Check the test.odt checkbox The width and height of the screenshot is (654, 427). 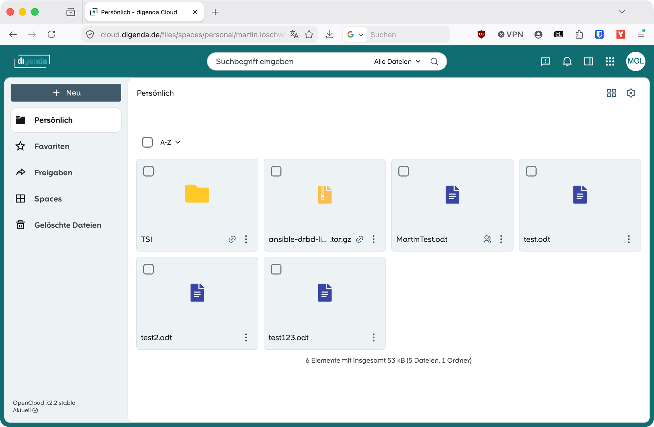531,171
